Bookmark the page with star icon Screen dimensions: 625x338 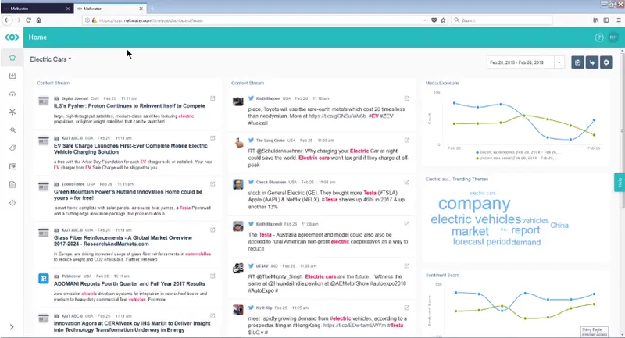pos(443,20)
